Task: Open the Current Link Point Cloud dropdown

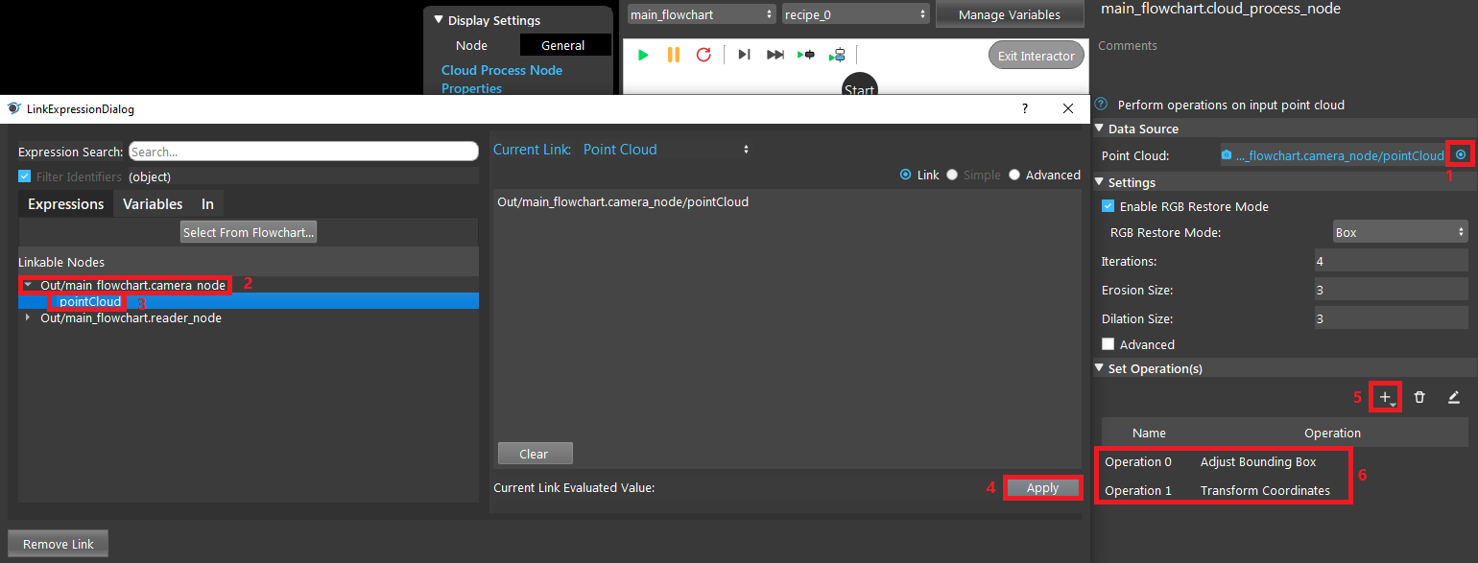Action: 667,150
